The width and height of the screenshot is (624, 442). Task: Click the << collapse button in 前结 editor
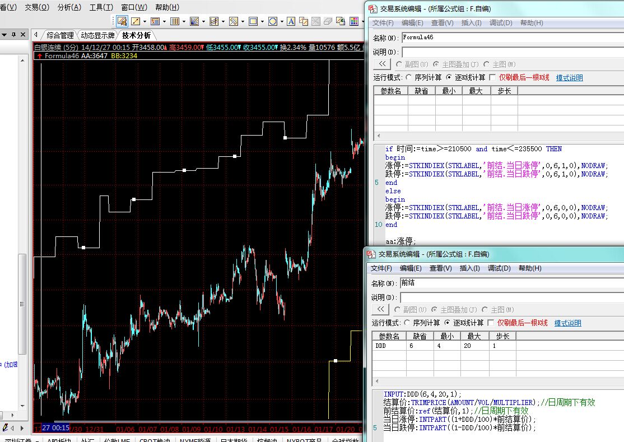point(380,310)
